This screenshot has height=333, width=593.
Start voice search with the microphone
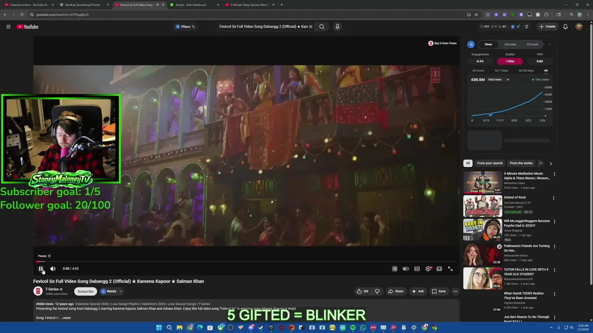(x=337, y=27)
